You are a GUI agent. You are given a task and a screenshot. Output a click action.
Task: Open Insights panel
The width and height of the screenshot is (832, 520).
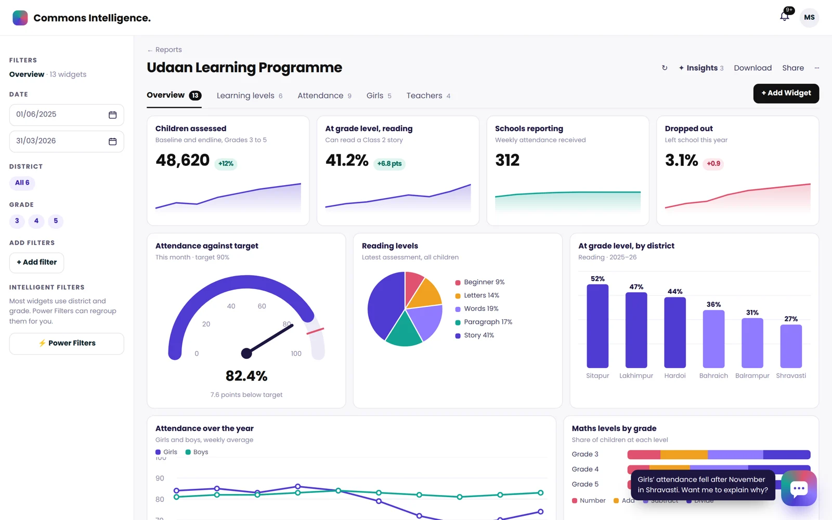(x=701, y=68)
